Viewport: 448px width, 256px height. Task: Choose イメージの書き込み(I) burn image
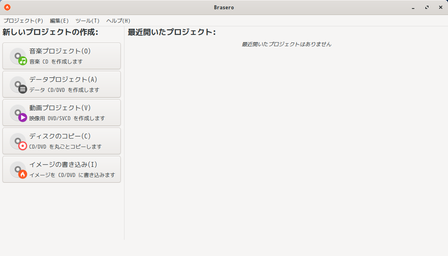click(62, 169)
